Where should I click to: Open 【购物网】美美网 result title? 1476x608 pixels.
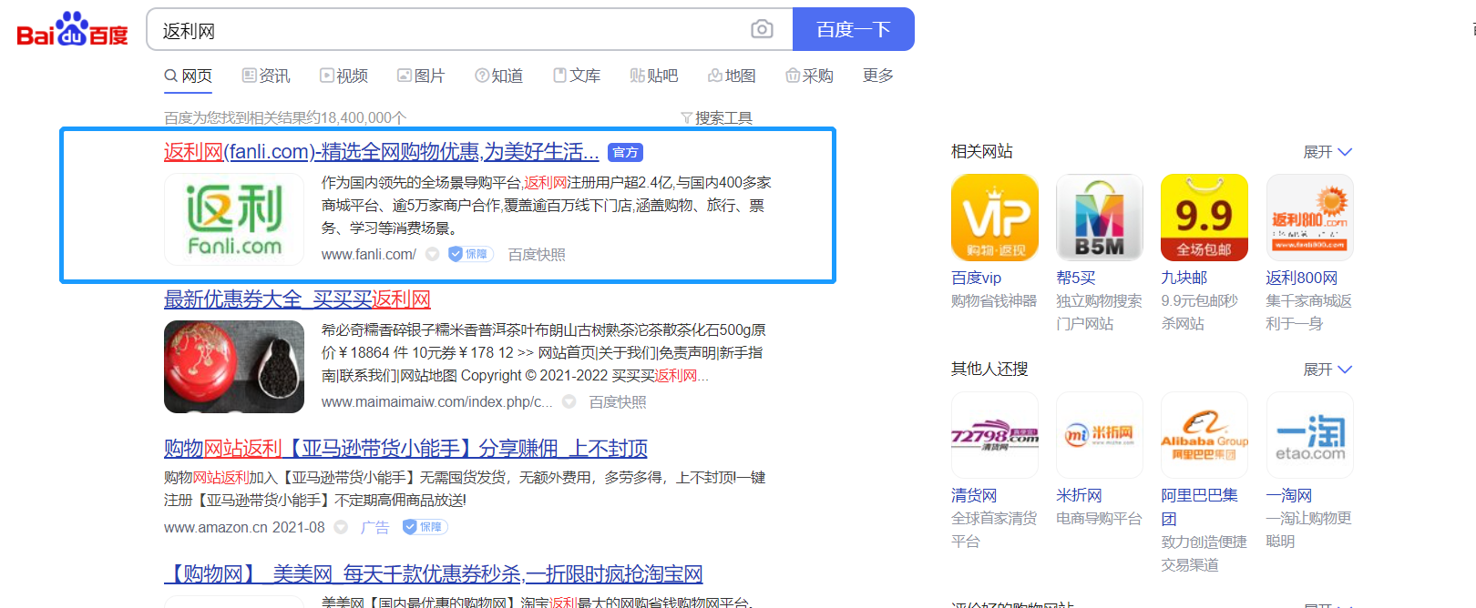(x=433, y=574)
